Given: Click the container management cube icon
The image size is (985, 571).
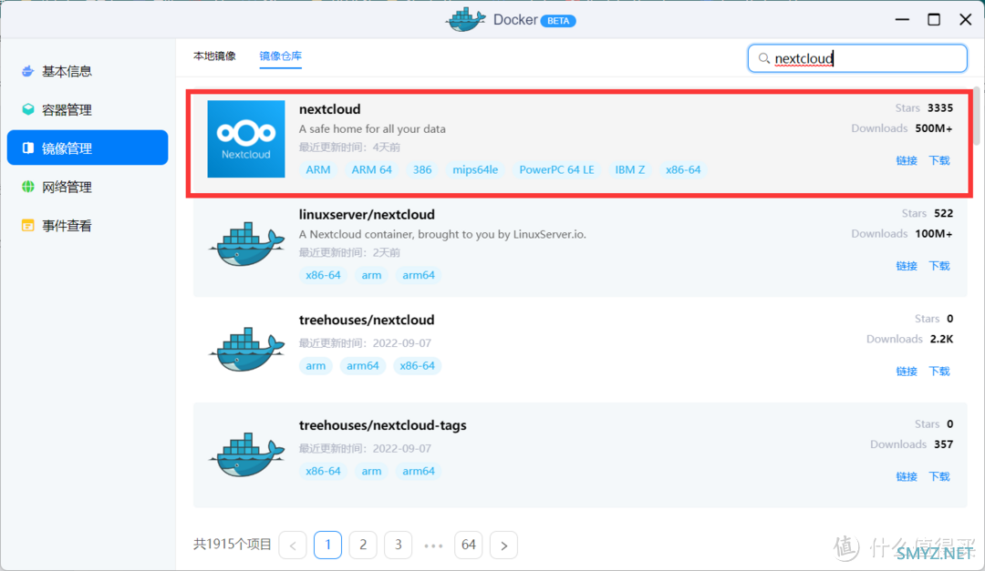Looking at the screenshot, I should pyautogui.click(x=27, y=109).
